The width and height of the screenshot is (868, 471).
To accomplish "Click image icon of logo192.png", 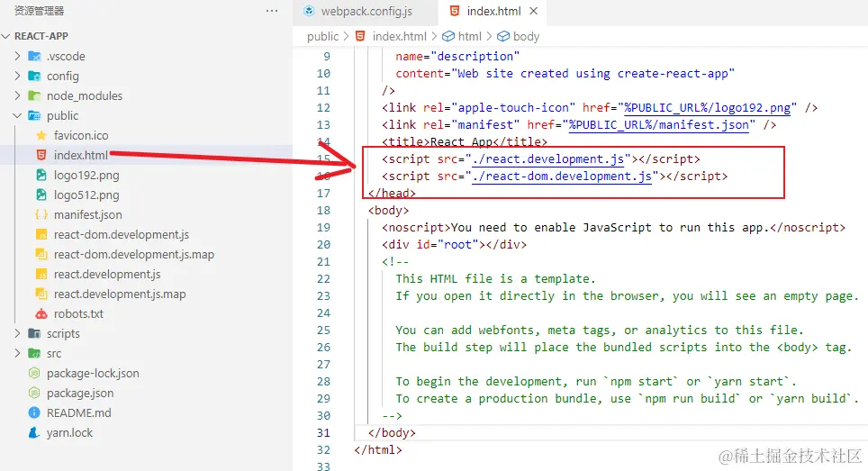I will [x=41, y=176].
